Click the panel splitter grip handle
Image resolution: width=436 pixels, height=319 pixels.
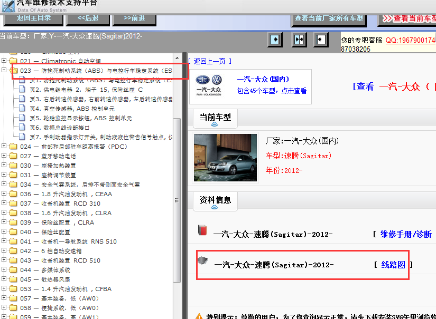[x=177, y=200]
